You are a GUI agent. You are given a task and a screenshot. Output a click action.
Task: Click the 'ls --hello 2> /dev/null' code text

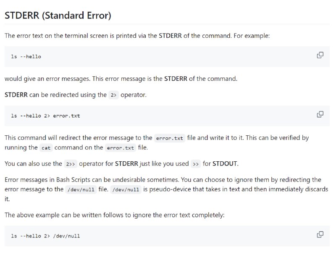(45, 236)
